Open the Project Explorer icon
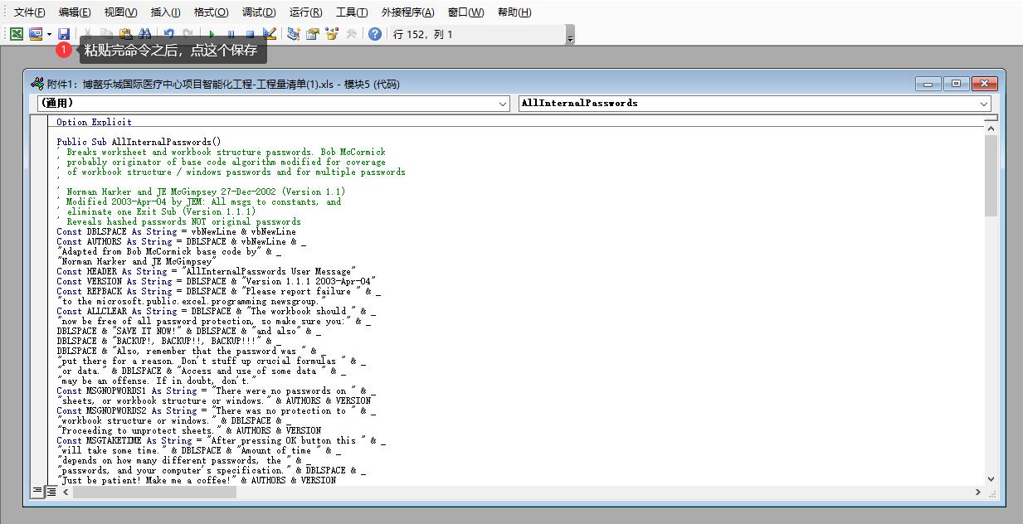 pyautogui.click(x=294, y=34)
